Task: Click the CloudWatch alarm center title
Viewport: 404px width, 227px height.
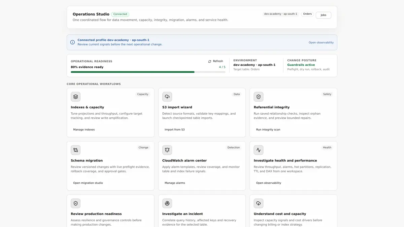Action: click(x=184, y=161)
